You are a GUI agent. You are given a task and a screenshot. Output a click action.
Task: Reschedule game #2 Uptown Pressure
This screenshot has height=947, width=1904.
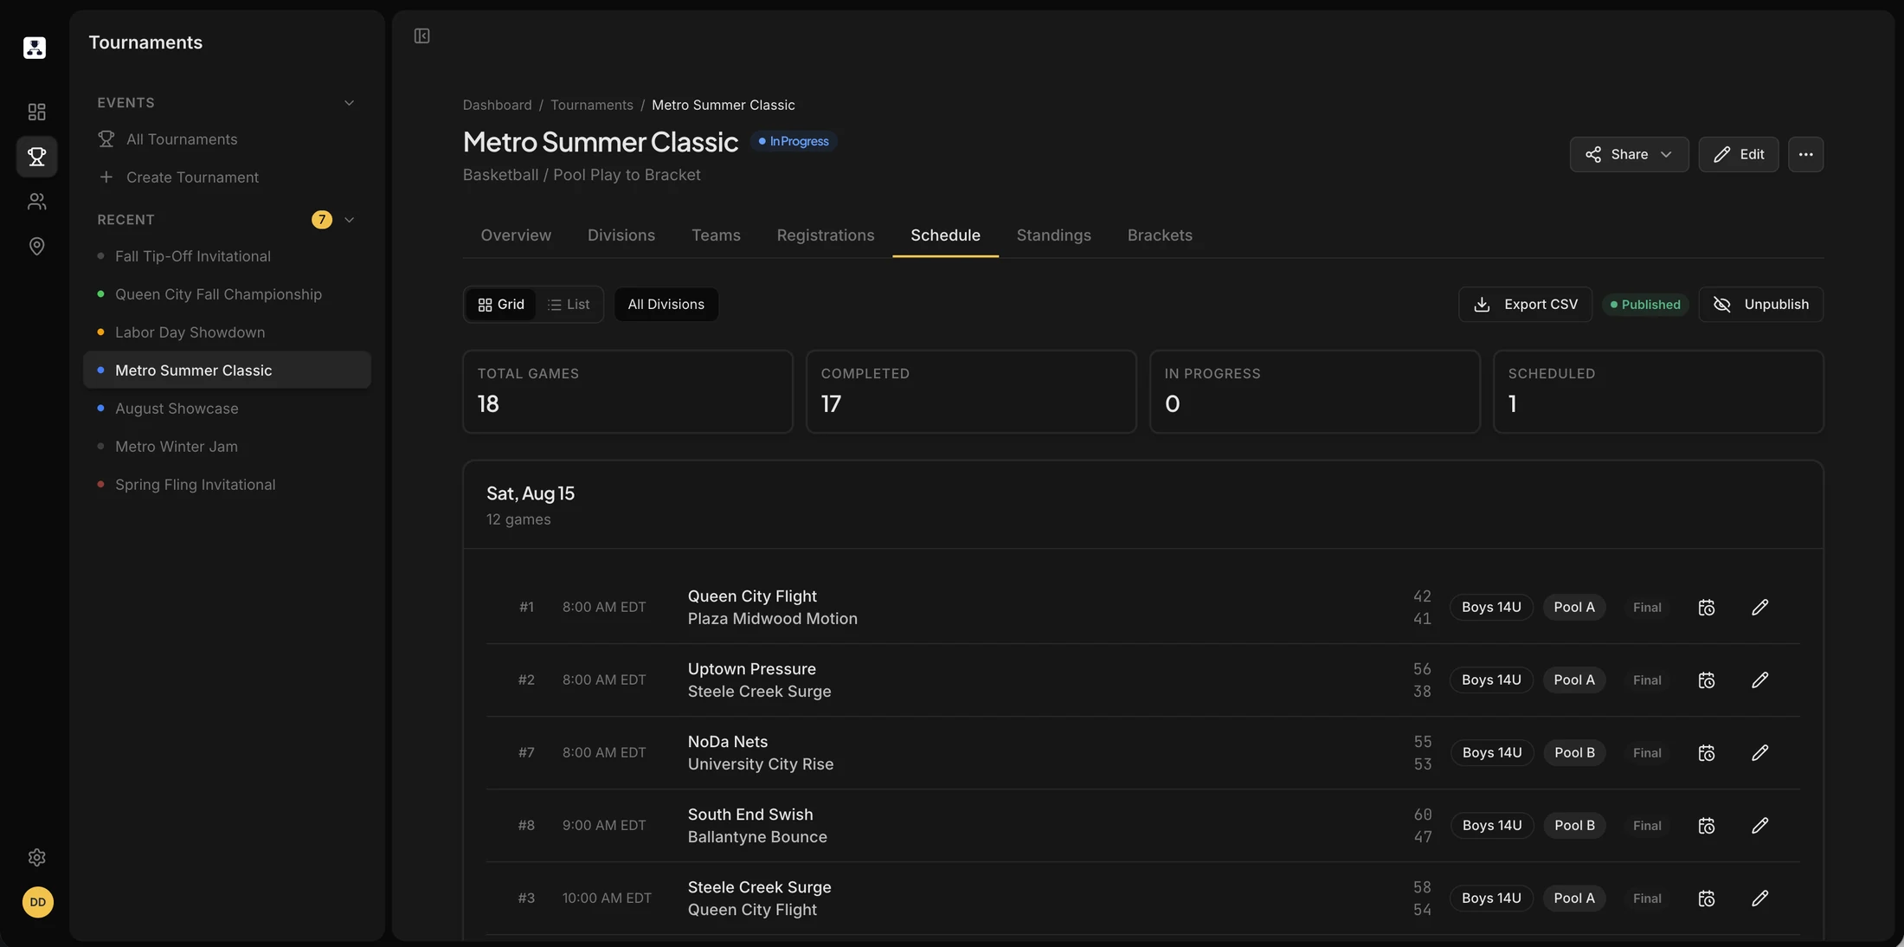pos(1706,680)
